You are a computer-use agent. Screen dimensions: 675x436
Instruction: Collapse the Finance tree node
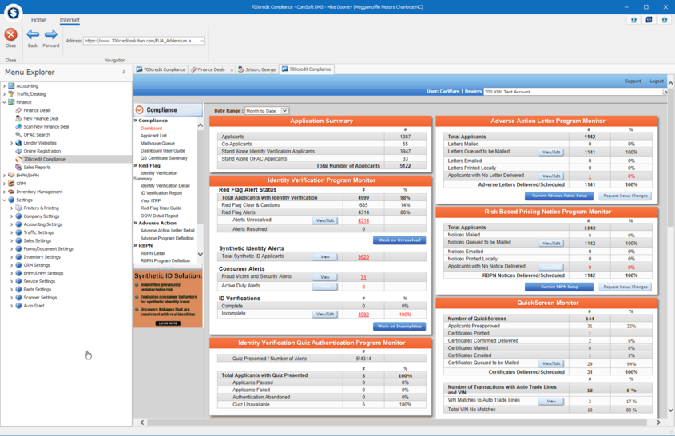4,102
